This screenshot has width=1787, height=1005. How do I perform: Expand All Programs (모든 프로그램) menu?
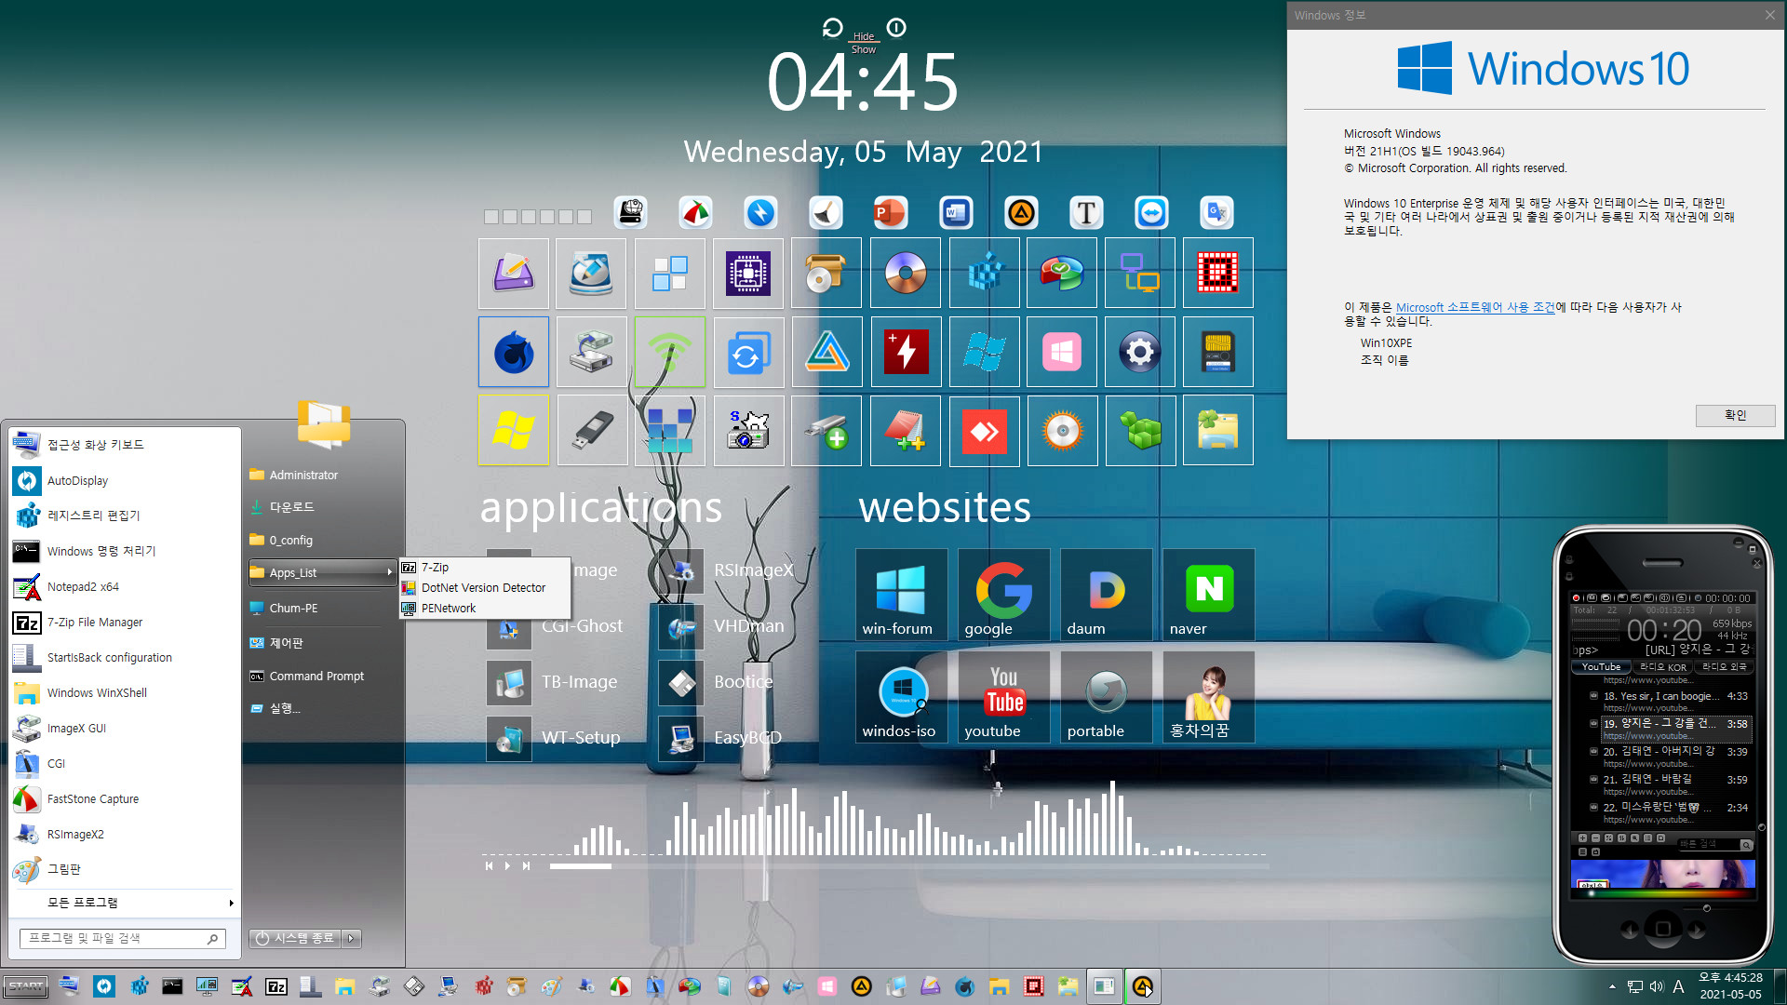(125, 903)
